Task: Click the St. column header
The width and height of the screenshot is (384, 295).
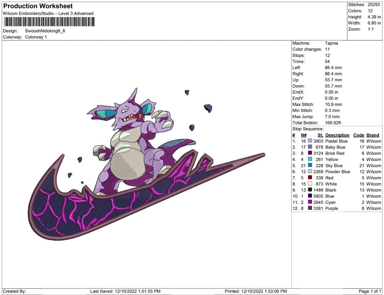Action: [320, 135]
